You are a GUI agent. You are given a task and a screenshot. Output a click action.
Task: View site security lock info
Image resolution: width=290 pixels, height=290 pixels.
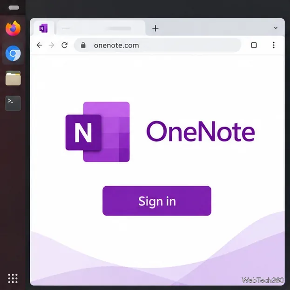click(x=83, y=45)
